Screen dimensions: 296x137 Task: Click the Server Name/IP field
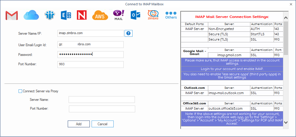tap(90, 34)
